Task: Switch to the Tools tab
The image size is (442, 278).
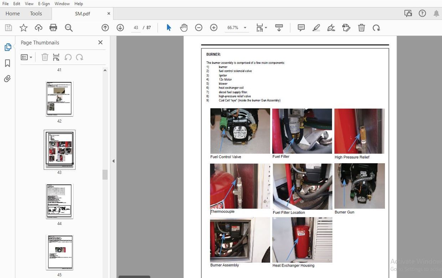Action: (x=36, y=14)
